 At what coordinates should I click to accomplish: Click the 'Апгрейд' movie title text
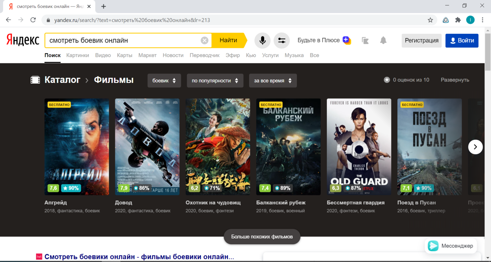point(56,203)
